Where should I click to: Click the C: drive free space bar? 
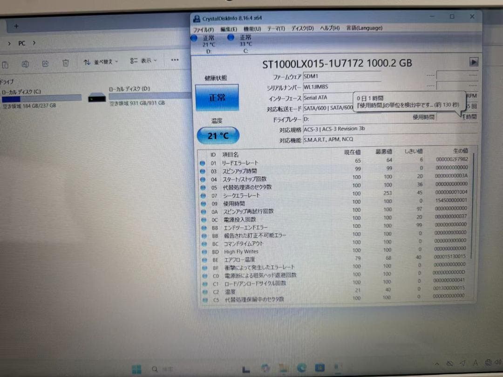(x=42, y=97)
